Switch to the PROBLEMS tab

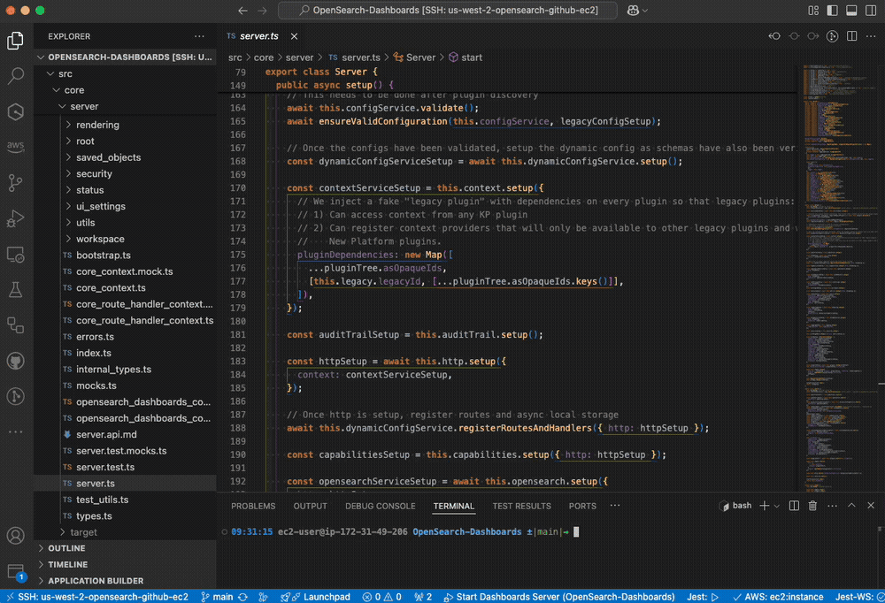[253, 506]
